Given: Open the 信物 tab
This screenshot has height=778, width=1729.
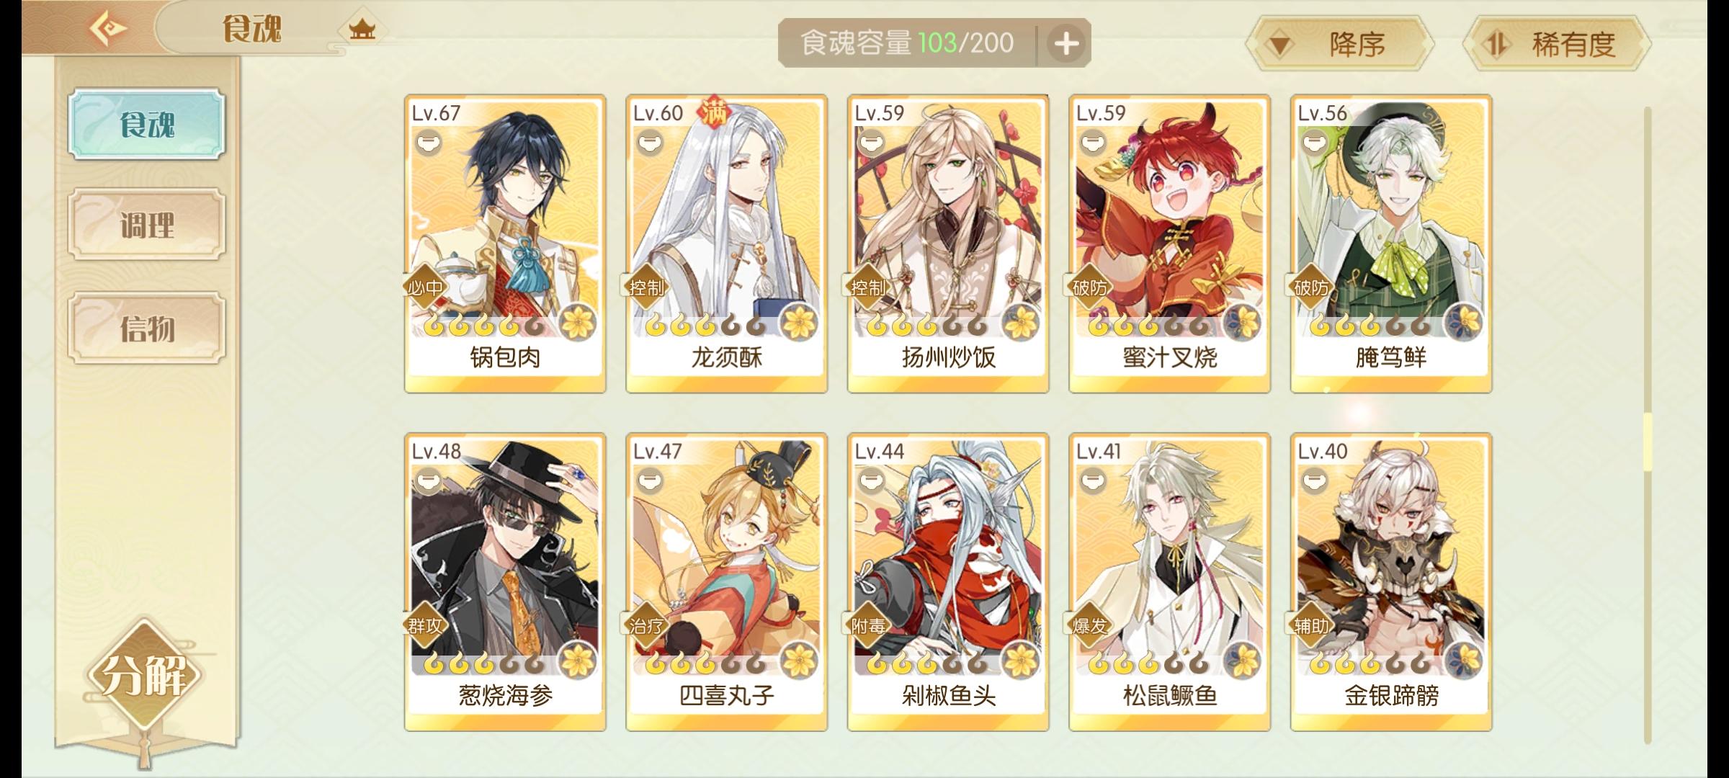Looking at the screenshot, I should click(147, 328).
